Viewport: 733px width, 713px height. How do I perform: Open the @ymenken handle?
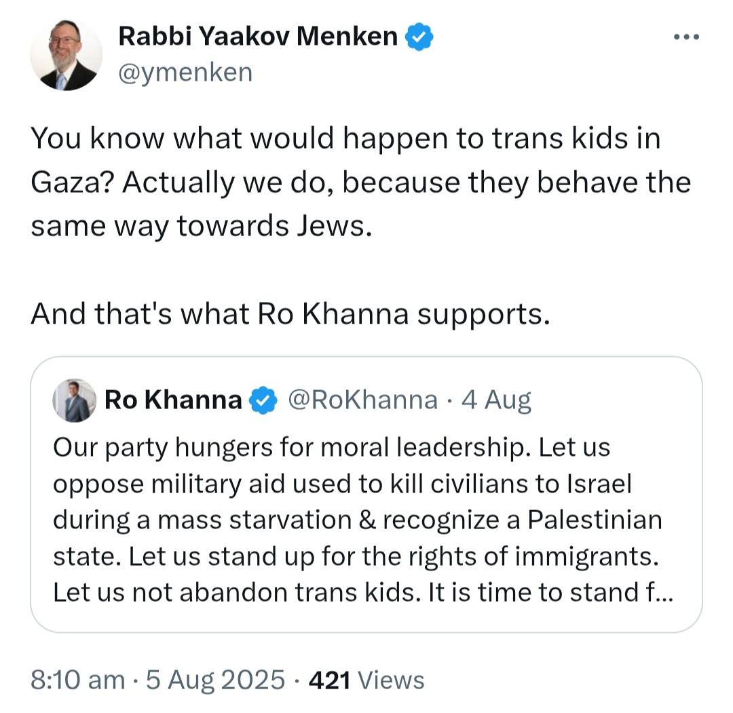pyautogui.click(x=185, y=71)
